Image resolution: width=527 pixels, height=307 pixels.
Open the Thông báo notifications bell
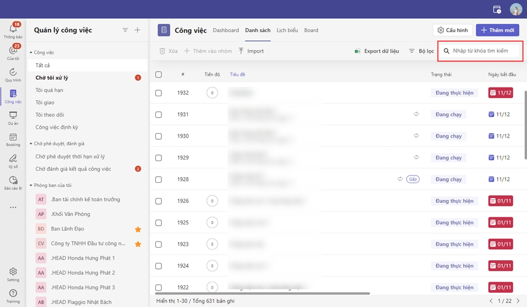[x=13, y=30]
